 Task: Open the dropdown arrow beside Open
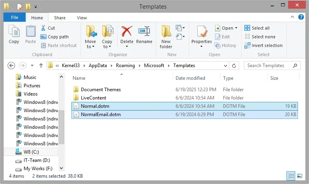236,28
